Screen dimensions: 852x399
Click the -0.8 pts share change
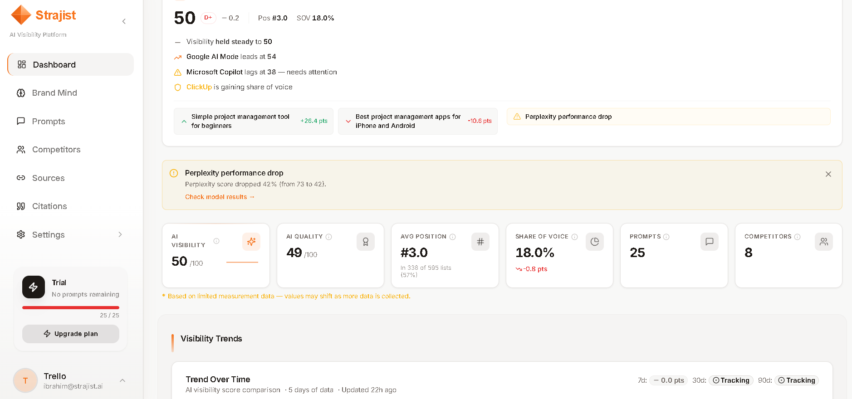[x=531, y=269]
